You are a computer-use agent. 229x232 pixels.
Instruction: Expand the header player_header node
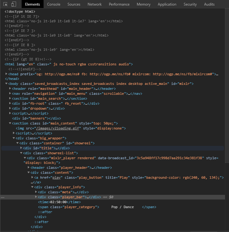coord(29,167)
